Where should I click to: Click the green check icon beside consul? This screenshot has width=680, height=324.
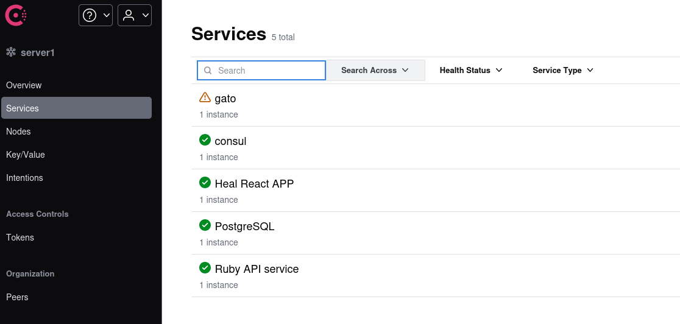(205, 140)
